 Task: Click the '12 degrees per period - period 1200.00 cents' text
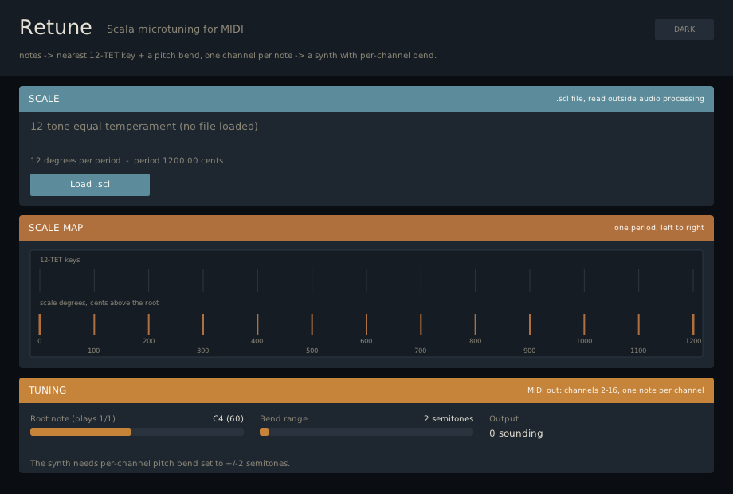point(127,160)
